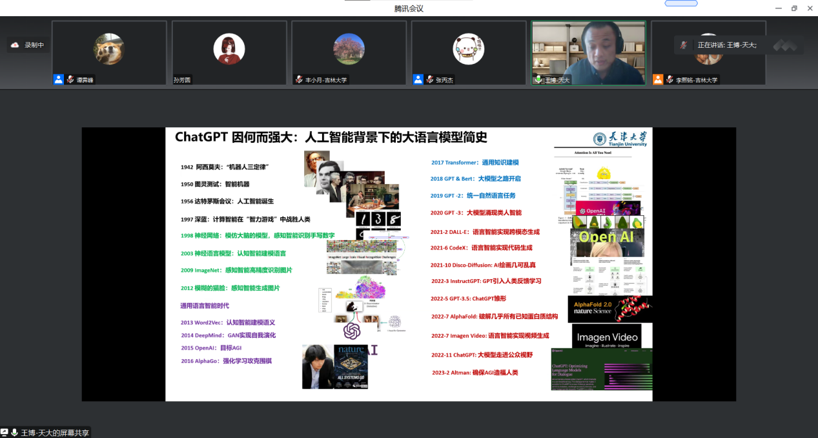The height and width of the screenshot is (438, 818).
Task: Click the green microphone icon on 王博-天大's tile
Action: 538,79
